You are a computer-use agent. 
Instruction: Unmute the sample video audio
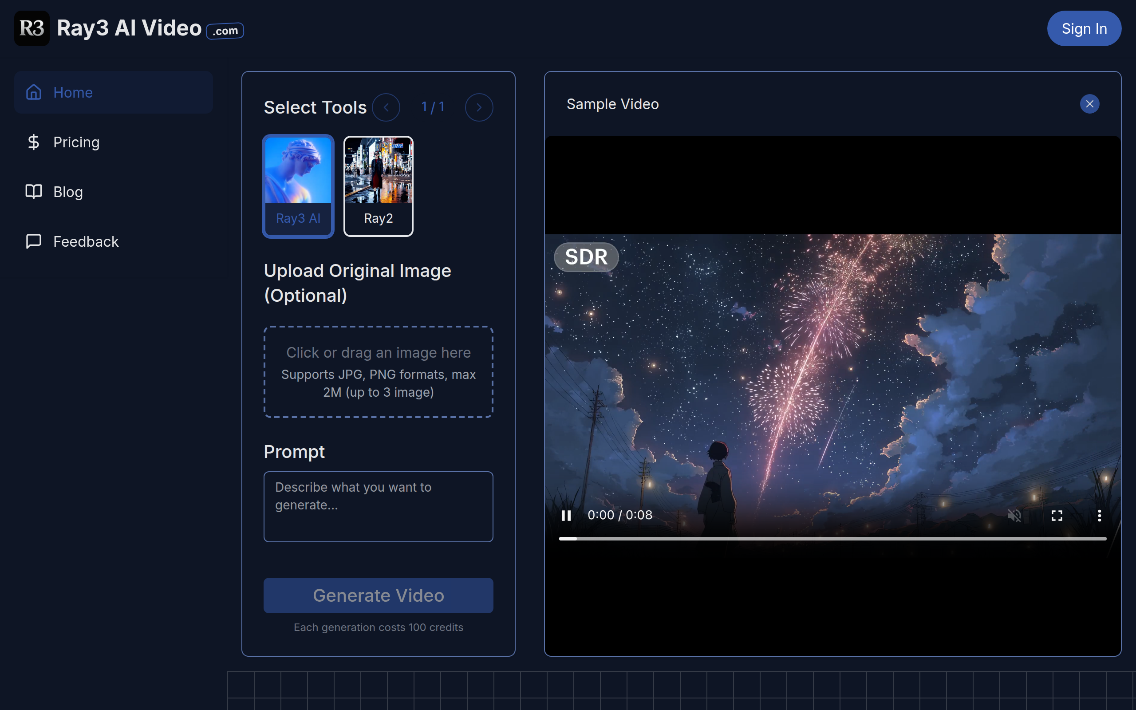click(1014, 516)
